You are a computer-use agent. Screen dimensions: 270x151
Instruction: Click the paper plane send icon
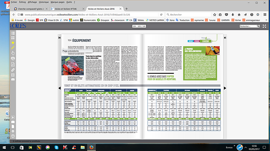[245, 15]
